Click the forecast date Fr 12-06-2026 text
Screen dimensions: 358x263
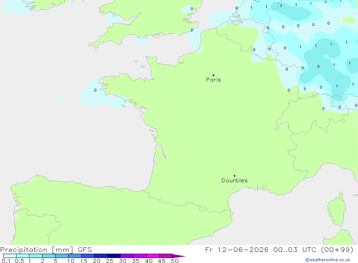point(237,249)
